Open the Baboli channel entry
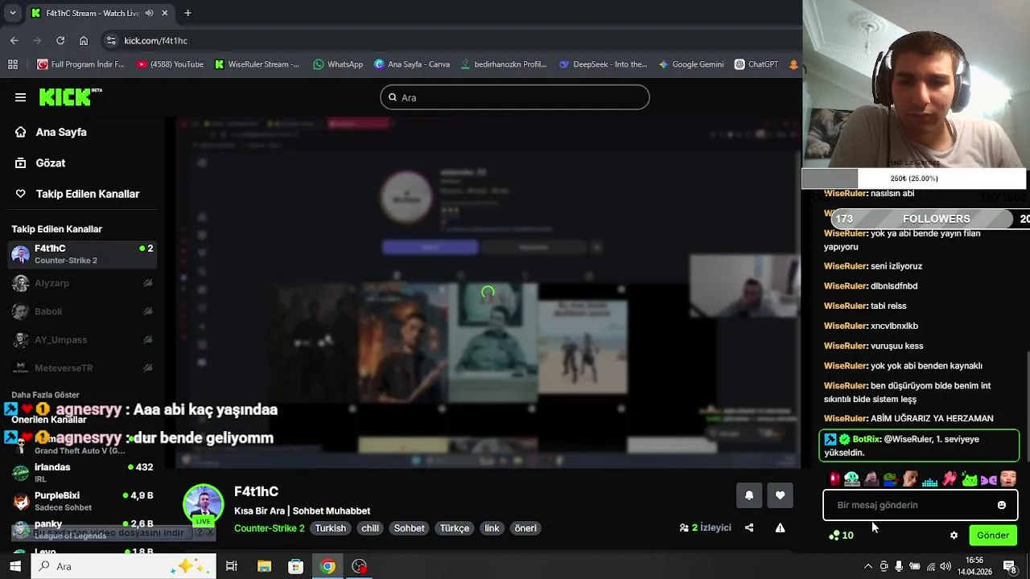The height and width of the screenshot is (579, 1030). point(80,311)
